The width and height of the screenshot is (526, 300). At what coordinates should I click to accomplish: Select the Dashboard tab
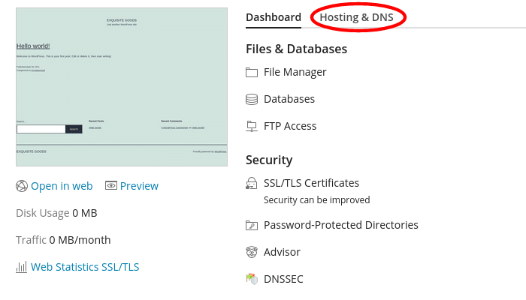point(273,17)
